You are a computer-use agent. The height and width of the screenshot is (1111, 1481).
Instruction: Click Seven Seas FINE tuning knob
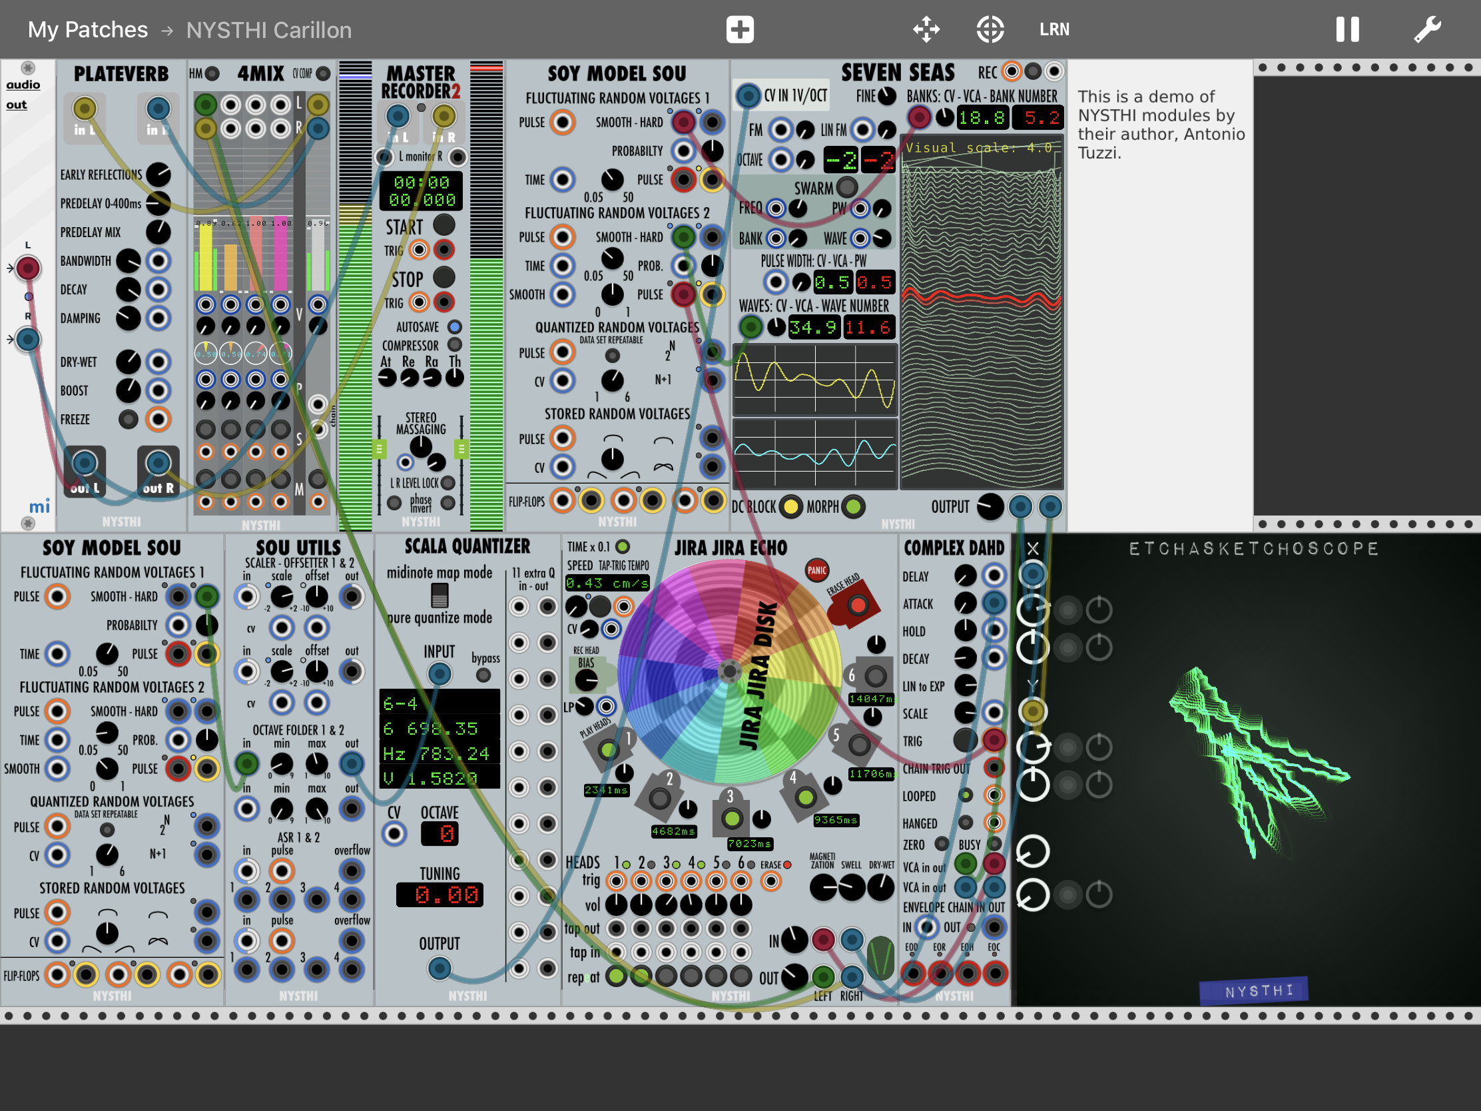click(x=887, y=96)
